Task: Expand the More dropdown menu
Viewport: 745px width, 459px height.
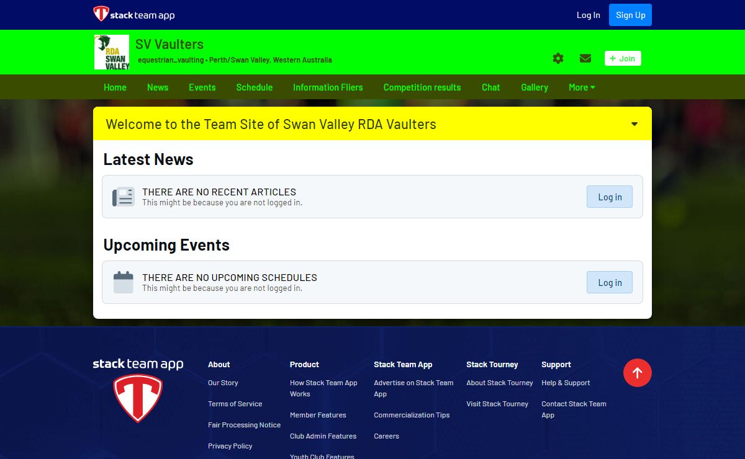Action: (582, 87)
